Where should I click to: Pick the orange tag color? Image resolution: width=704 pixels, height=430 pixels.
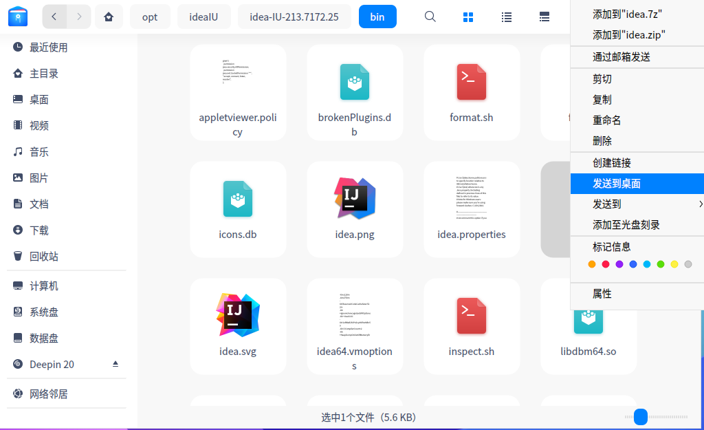tap(592, 264)
